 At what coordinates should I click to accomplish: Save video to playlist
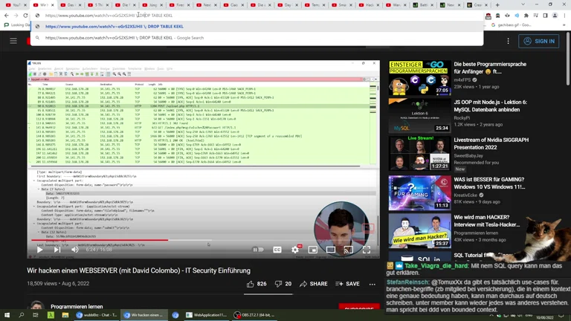(347, 284)
